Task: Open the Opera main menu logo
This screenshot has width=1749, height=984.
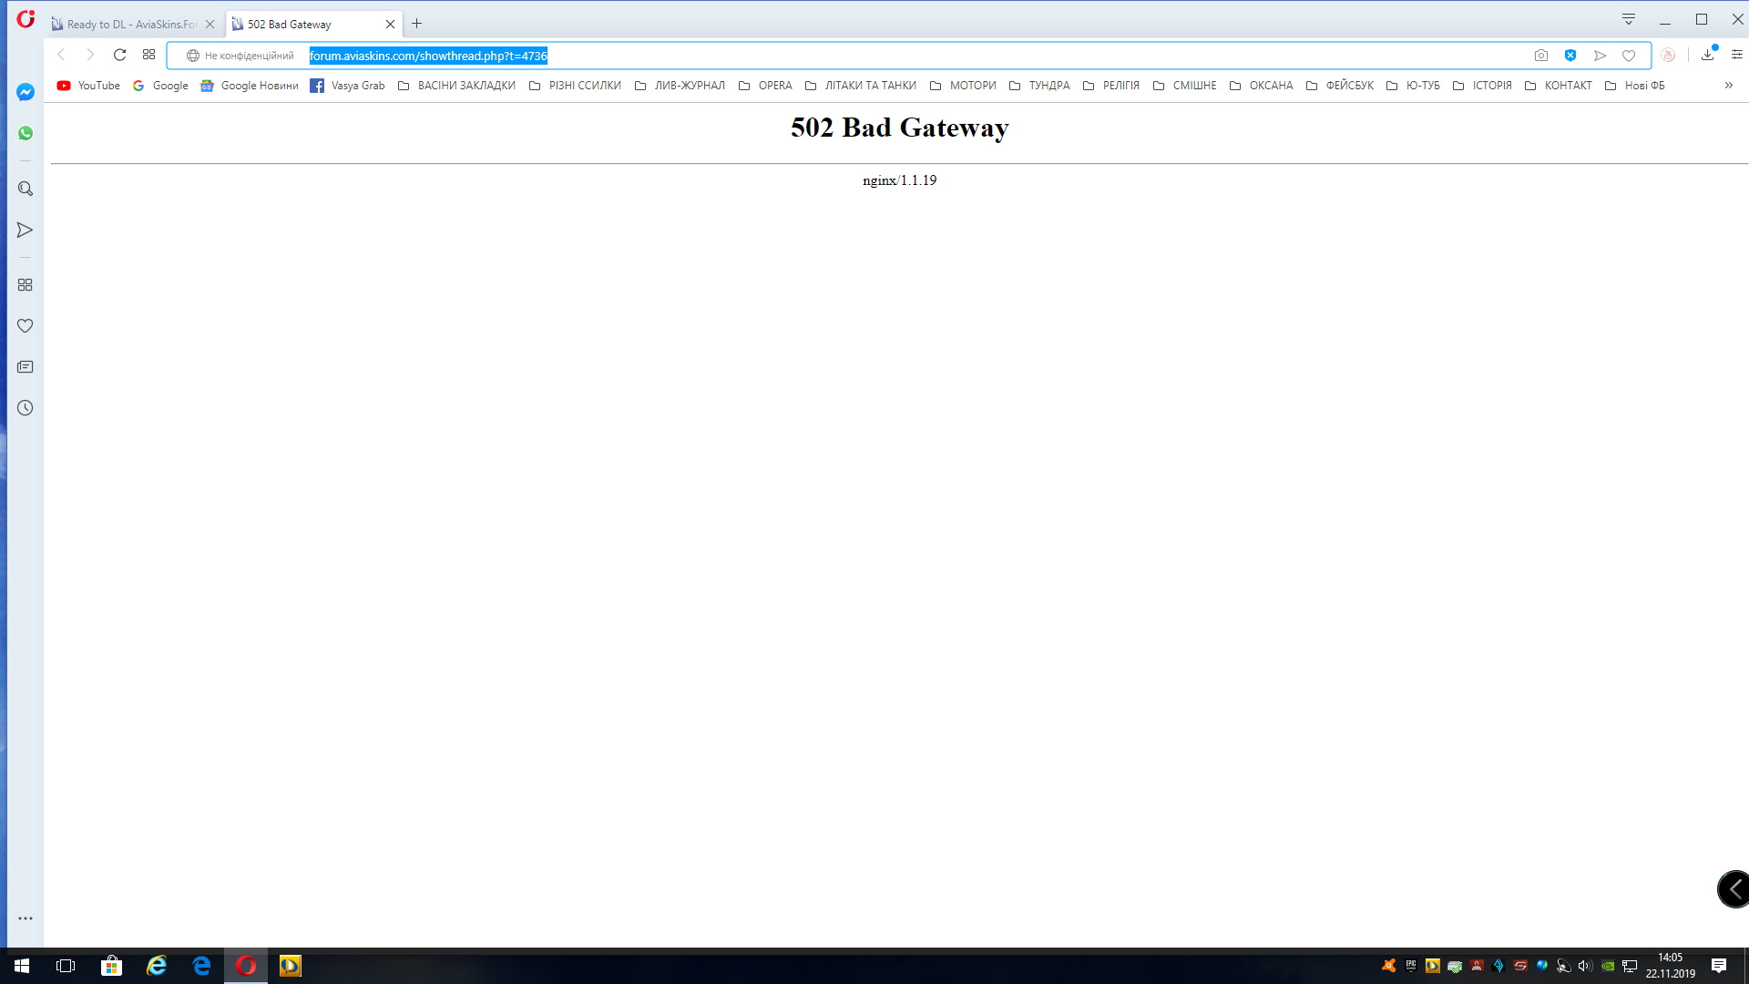Action: pos(26,19)
